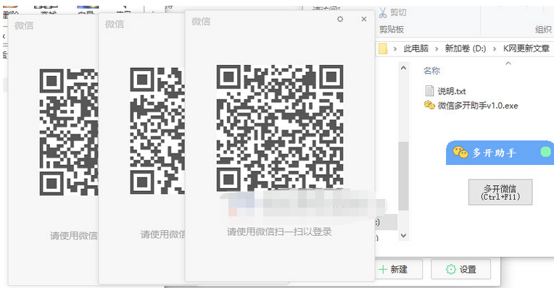Image resolution: width=554 pixels, height=288 pixels.
Task: Click the 多开微信 (Ctrl+F11) button
Action: pyautogui.click(x=500, y=192)
